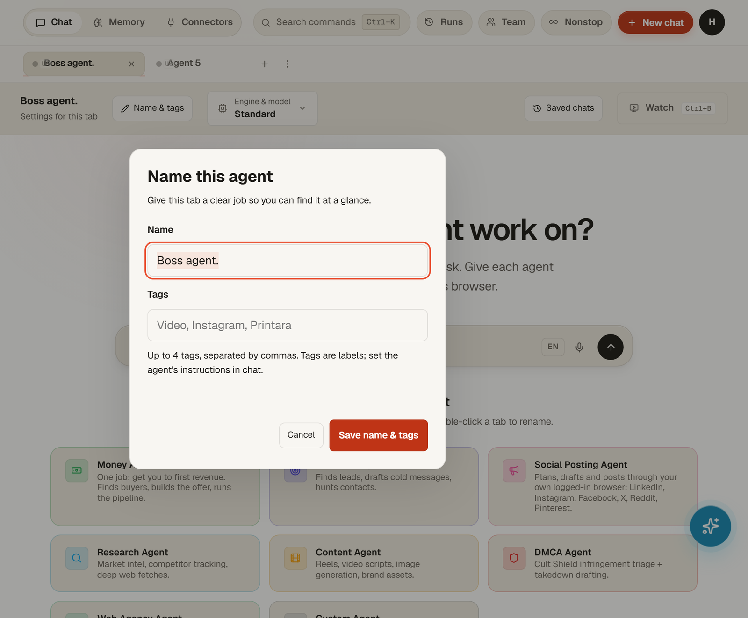
Task: Click the Search commands box
Action: [x=331, y=22]
